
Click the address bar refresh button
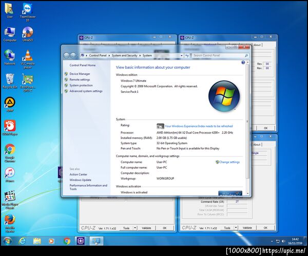pos(187,55)
